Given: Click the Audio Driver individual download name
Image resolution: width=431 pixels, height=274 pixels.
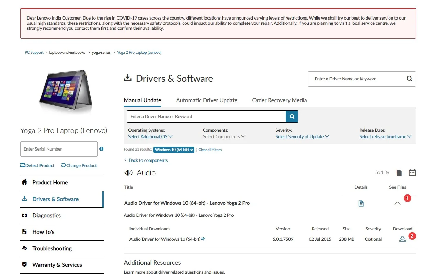Looking at the screenshot, I should pyautogui.click(x=165, y=239).
